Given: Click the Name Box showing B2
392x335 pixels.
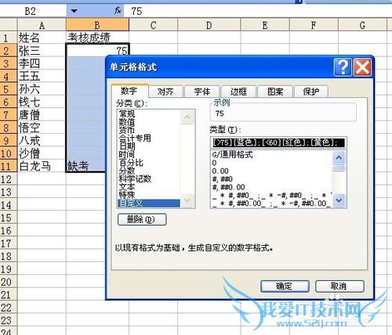Looking at the screenshot, I should (x=33, y=11).
